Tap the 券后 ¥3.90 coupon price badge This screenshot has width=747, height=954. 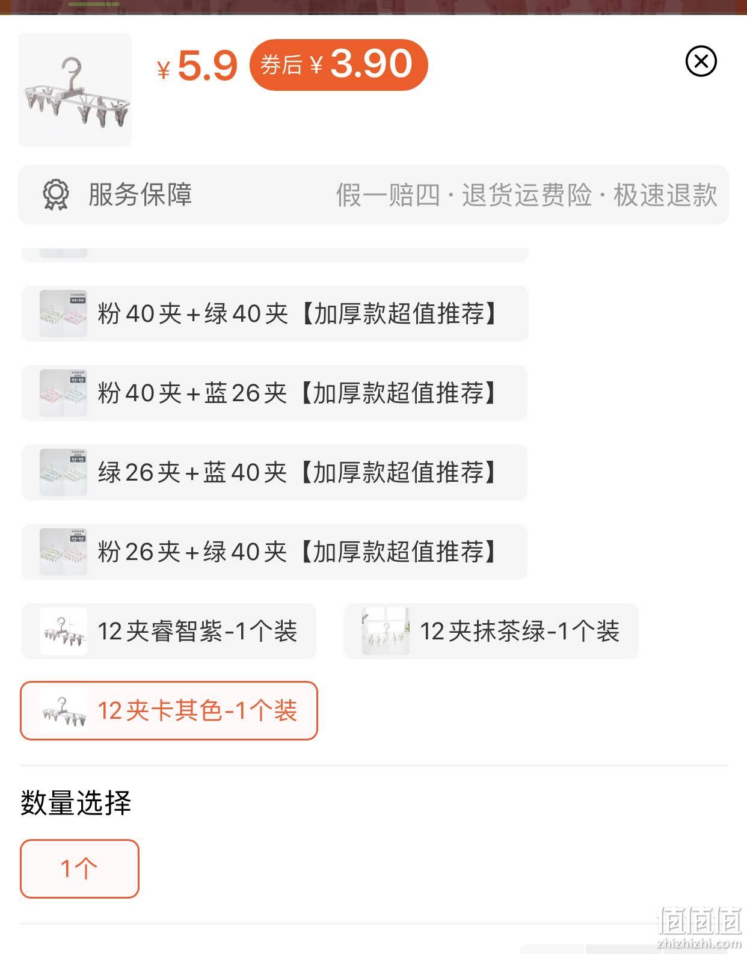point(339,65)
